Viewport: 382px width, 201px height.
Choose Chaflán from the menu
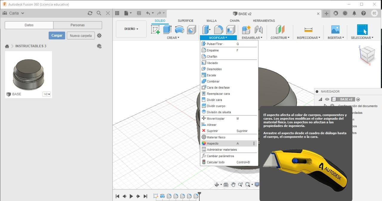click(x=229, y=56)
